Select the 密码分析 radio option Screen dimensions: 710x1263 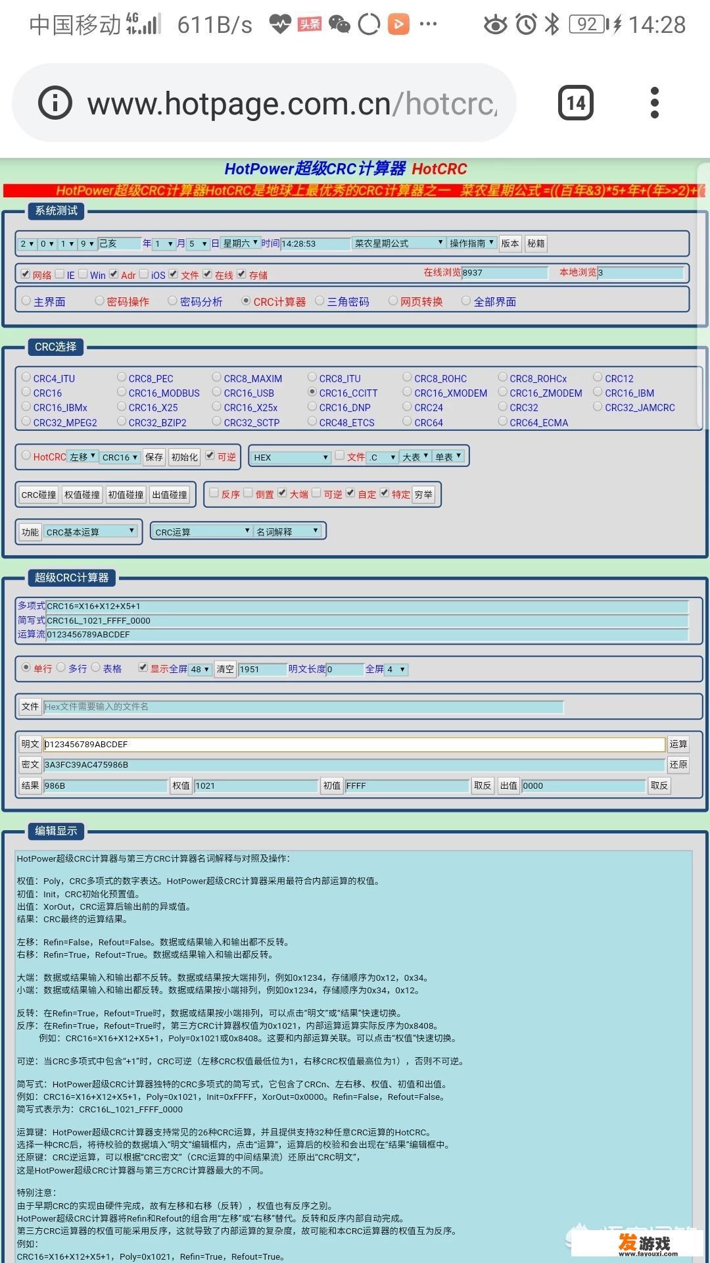[172, 301]
